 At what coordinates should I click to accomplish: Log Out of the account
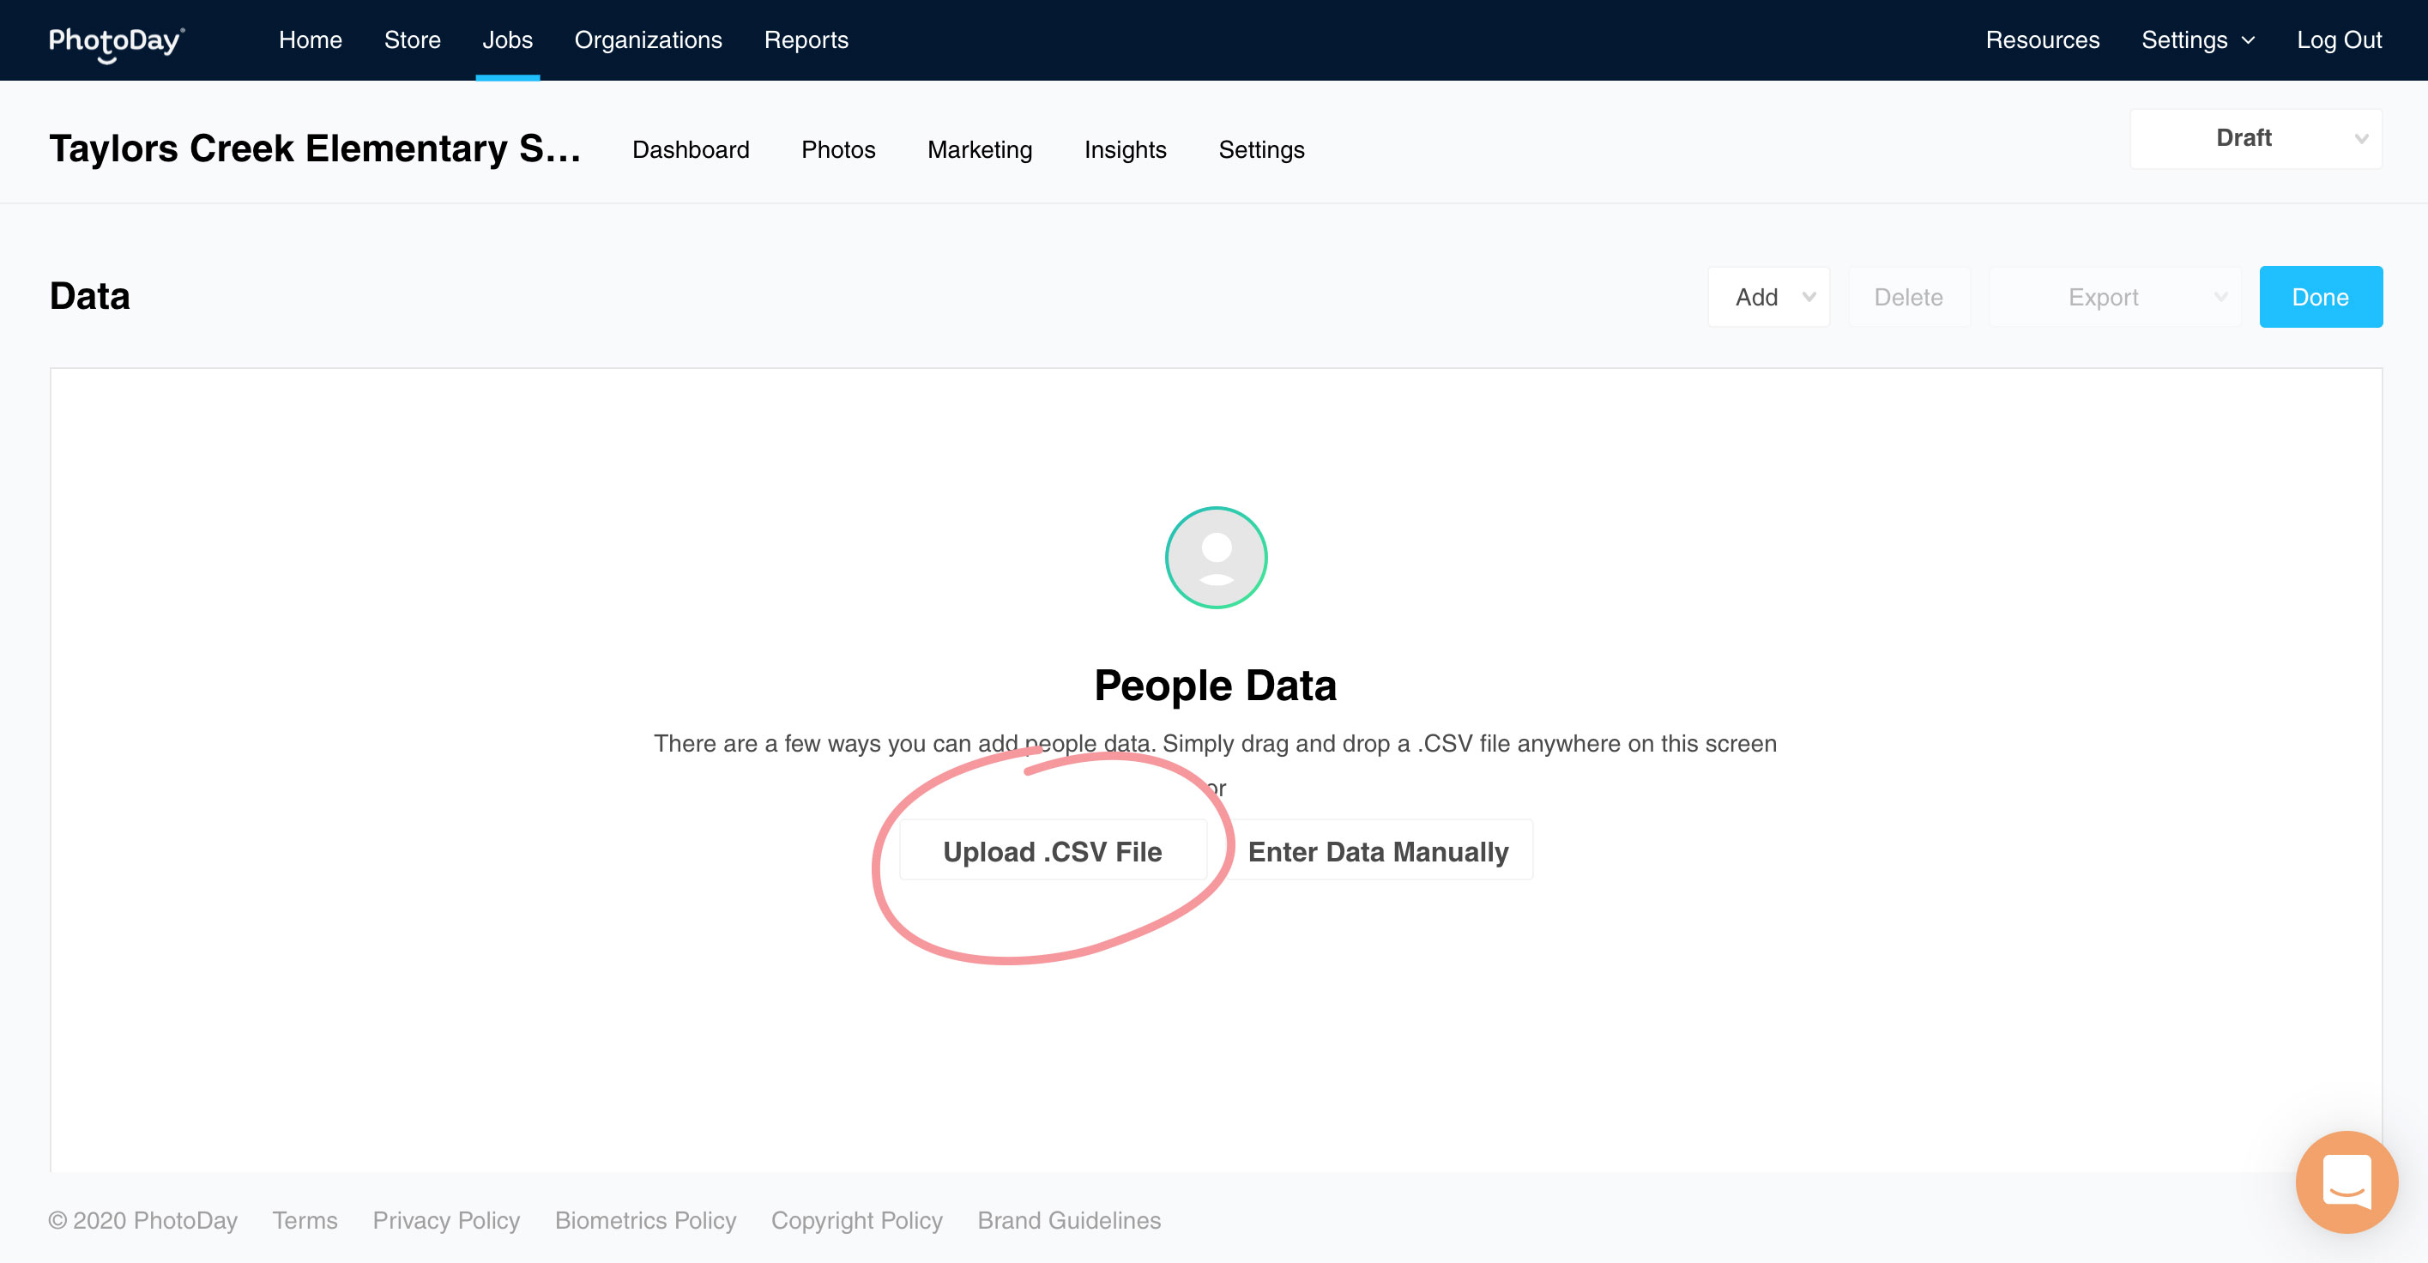[2339, 39]
